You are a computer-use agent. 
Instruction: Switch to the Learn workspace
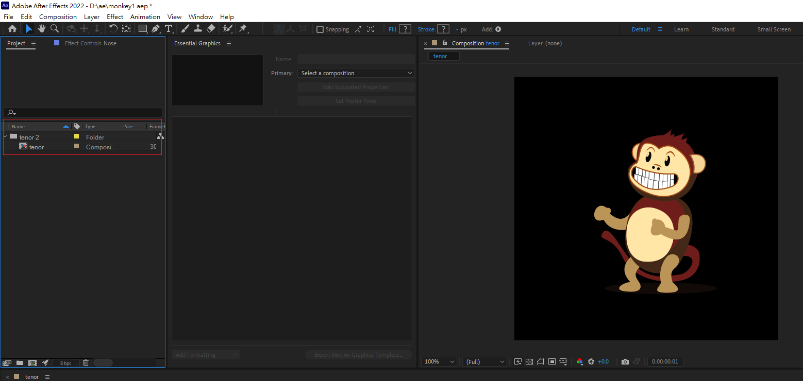pos(681,29)
